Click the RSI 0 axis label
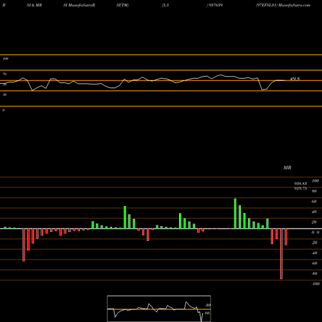322x322 pixels. [3, 110]
